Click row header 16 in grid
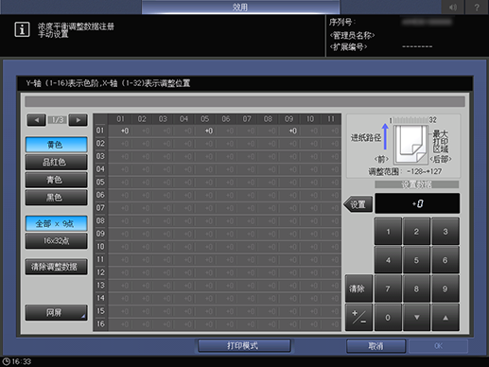The height and width of the screenshot is (367, 489). (100, 323)
